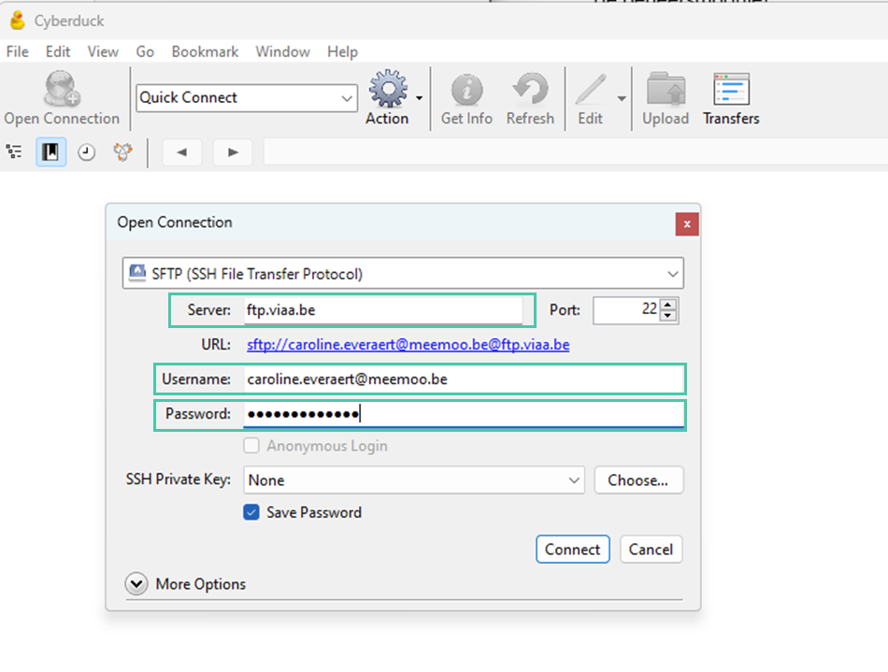
Task: Open the Edit menu
Action: 58,51
